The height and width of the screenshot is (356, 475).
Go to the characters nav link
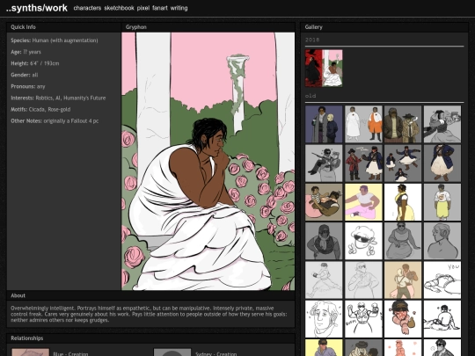pos(87,8)
